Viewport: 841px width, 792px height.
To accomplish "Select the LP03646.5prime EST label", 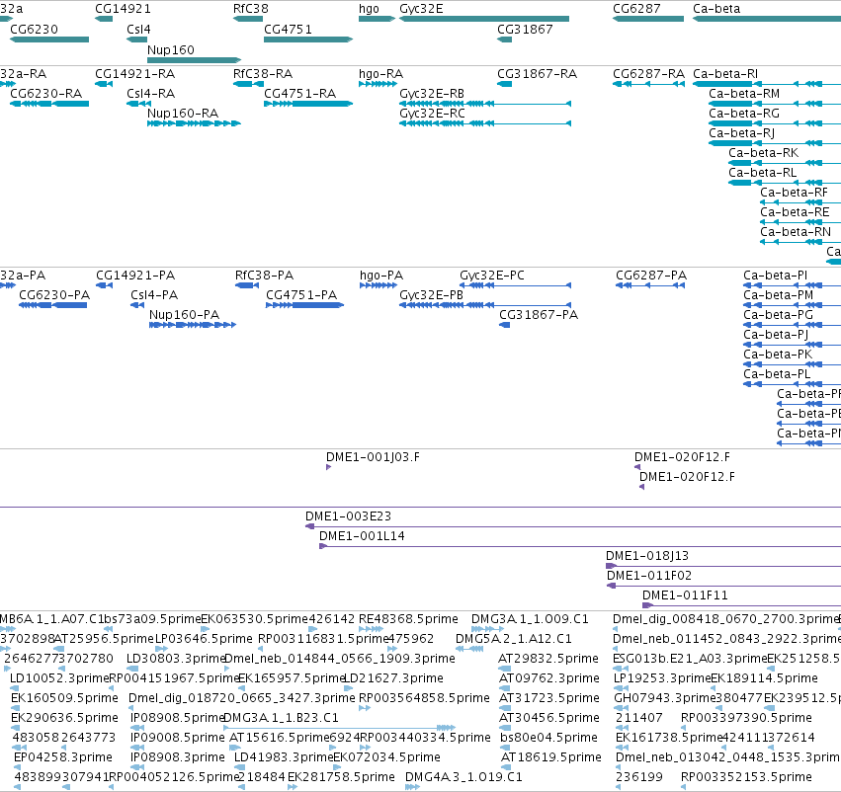I will pos(204,639).
